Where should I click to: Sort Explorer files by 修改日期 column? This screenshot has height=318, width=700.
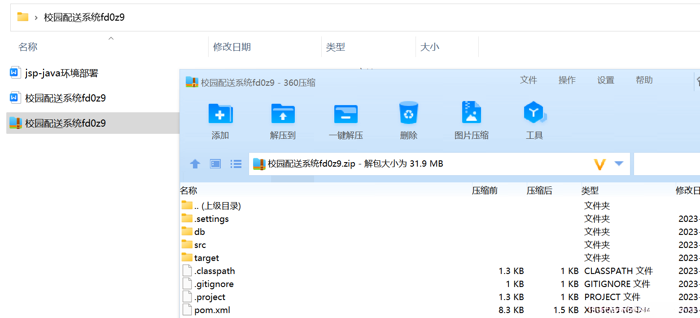232,47
